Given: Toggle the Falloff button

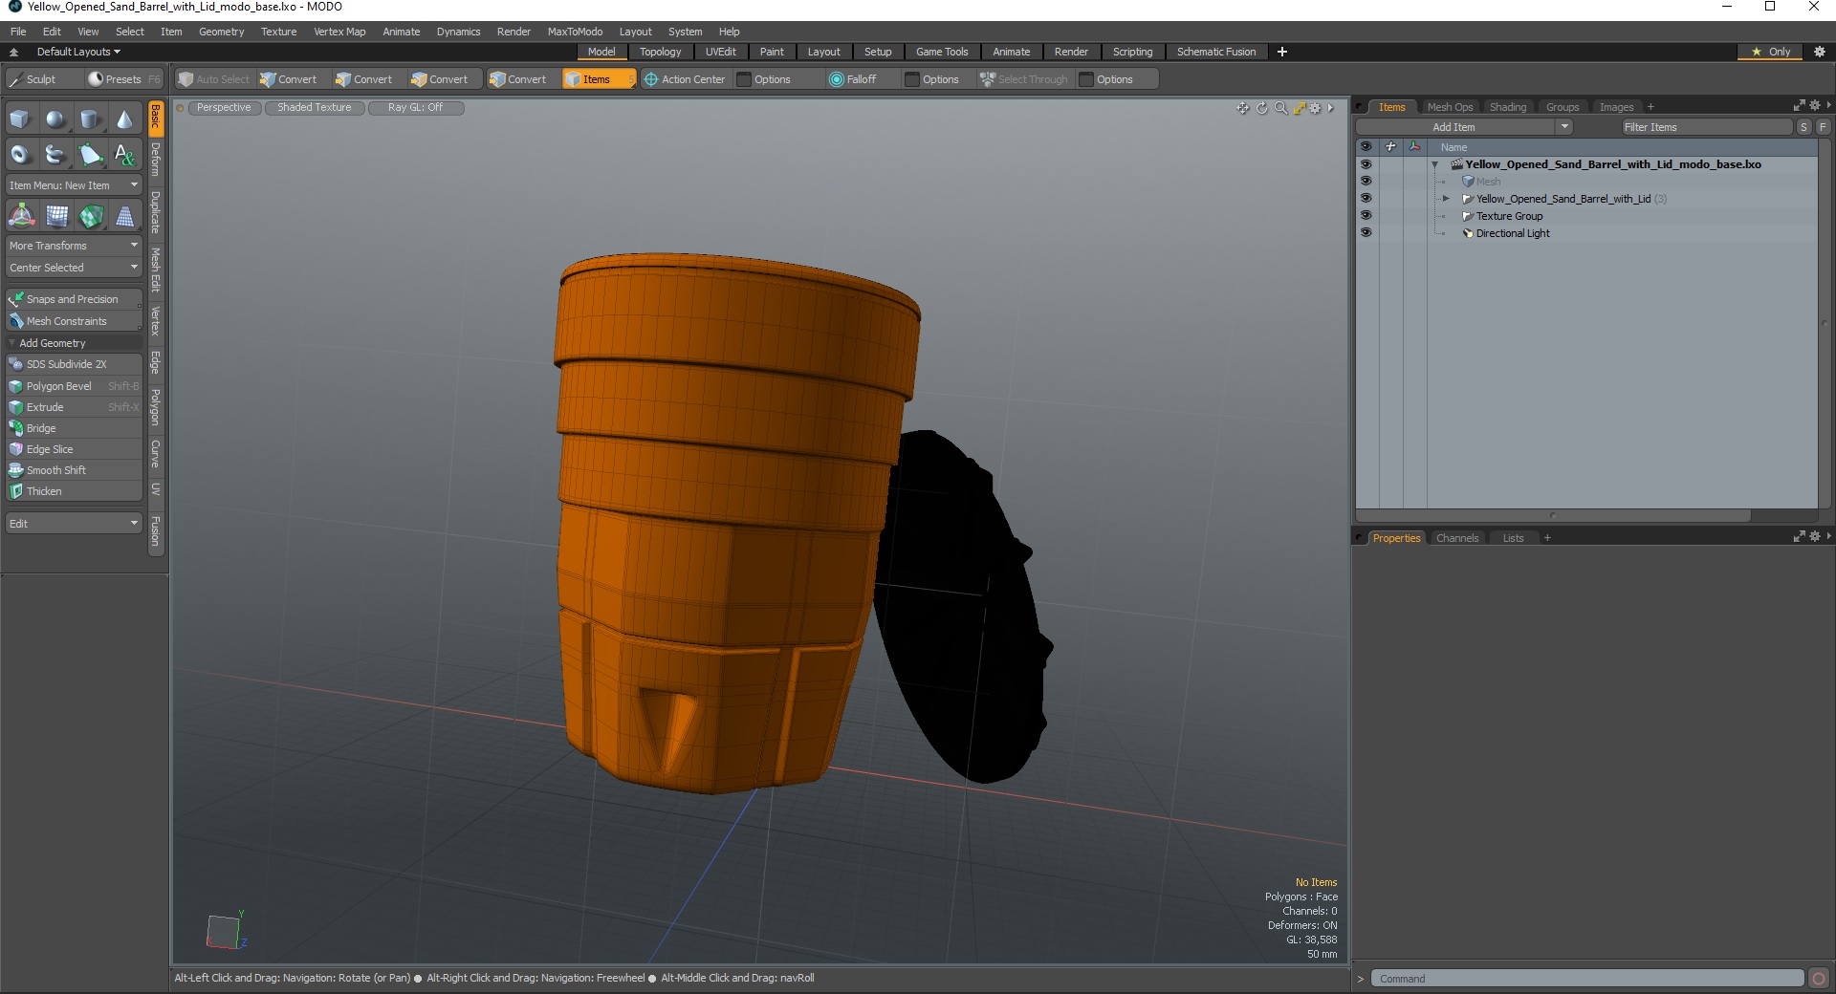Looking at the screenshot, I should (x=853, y=79).
